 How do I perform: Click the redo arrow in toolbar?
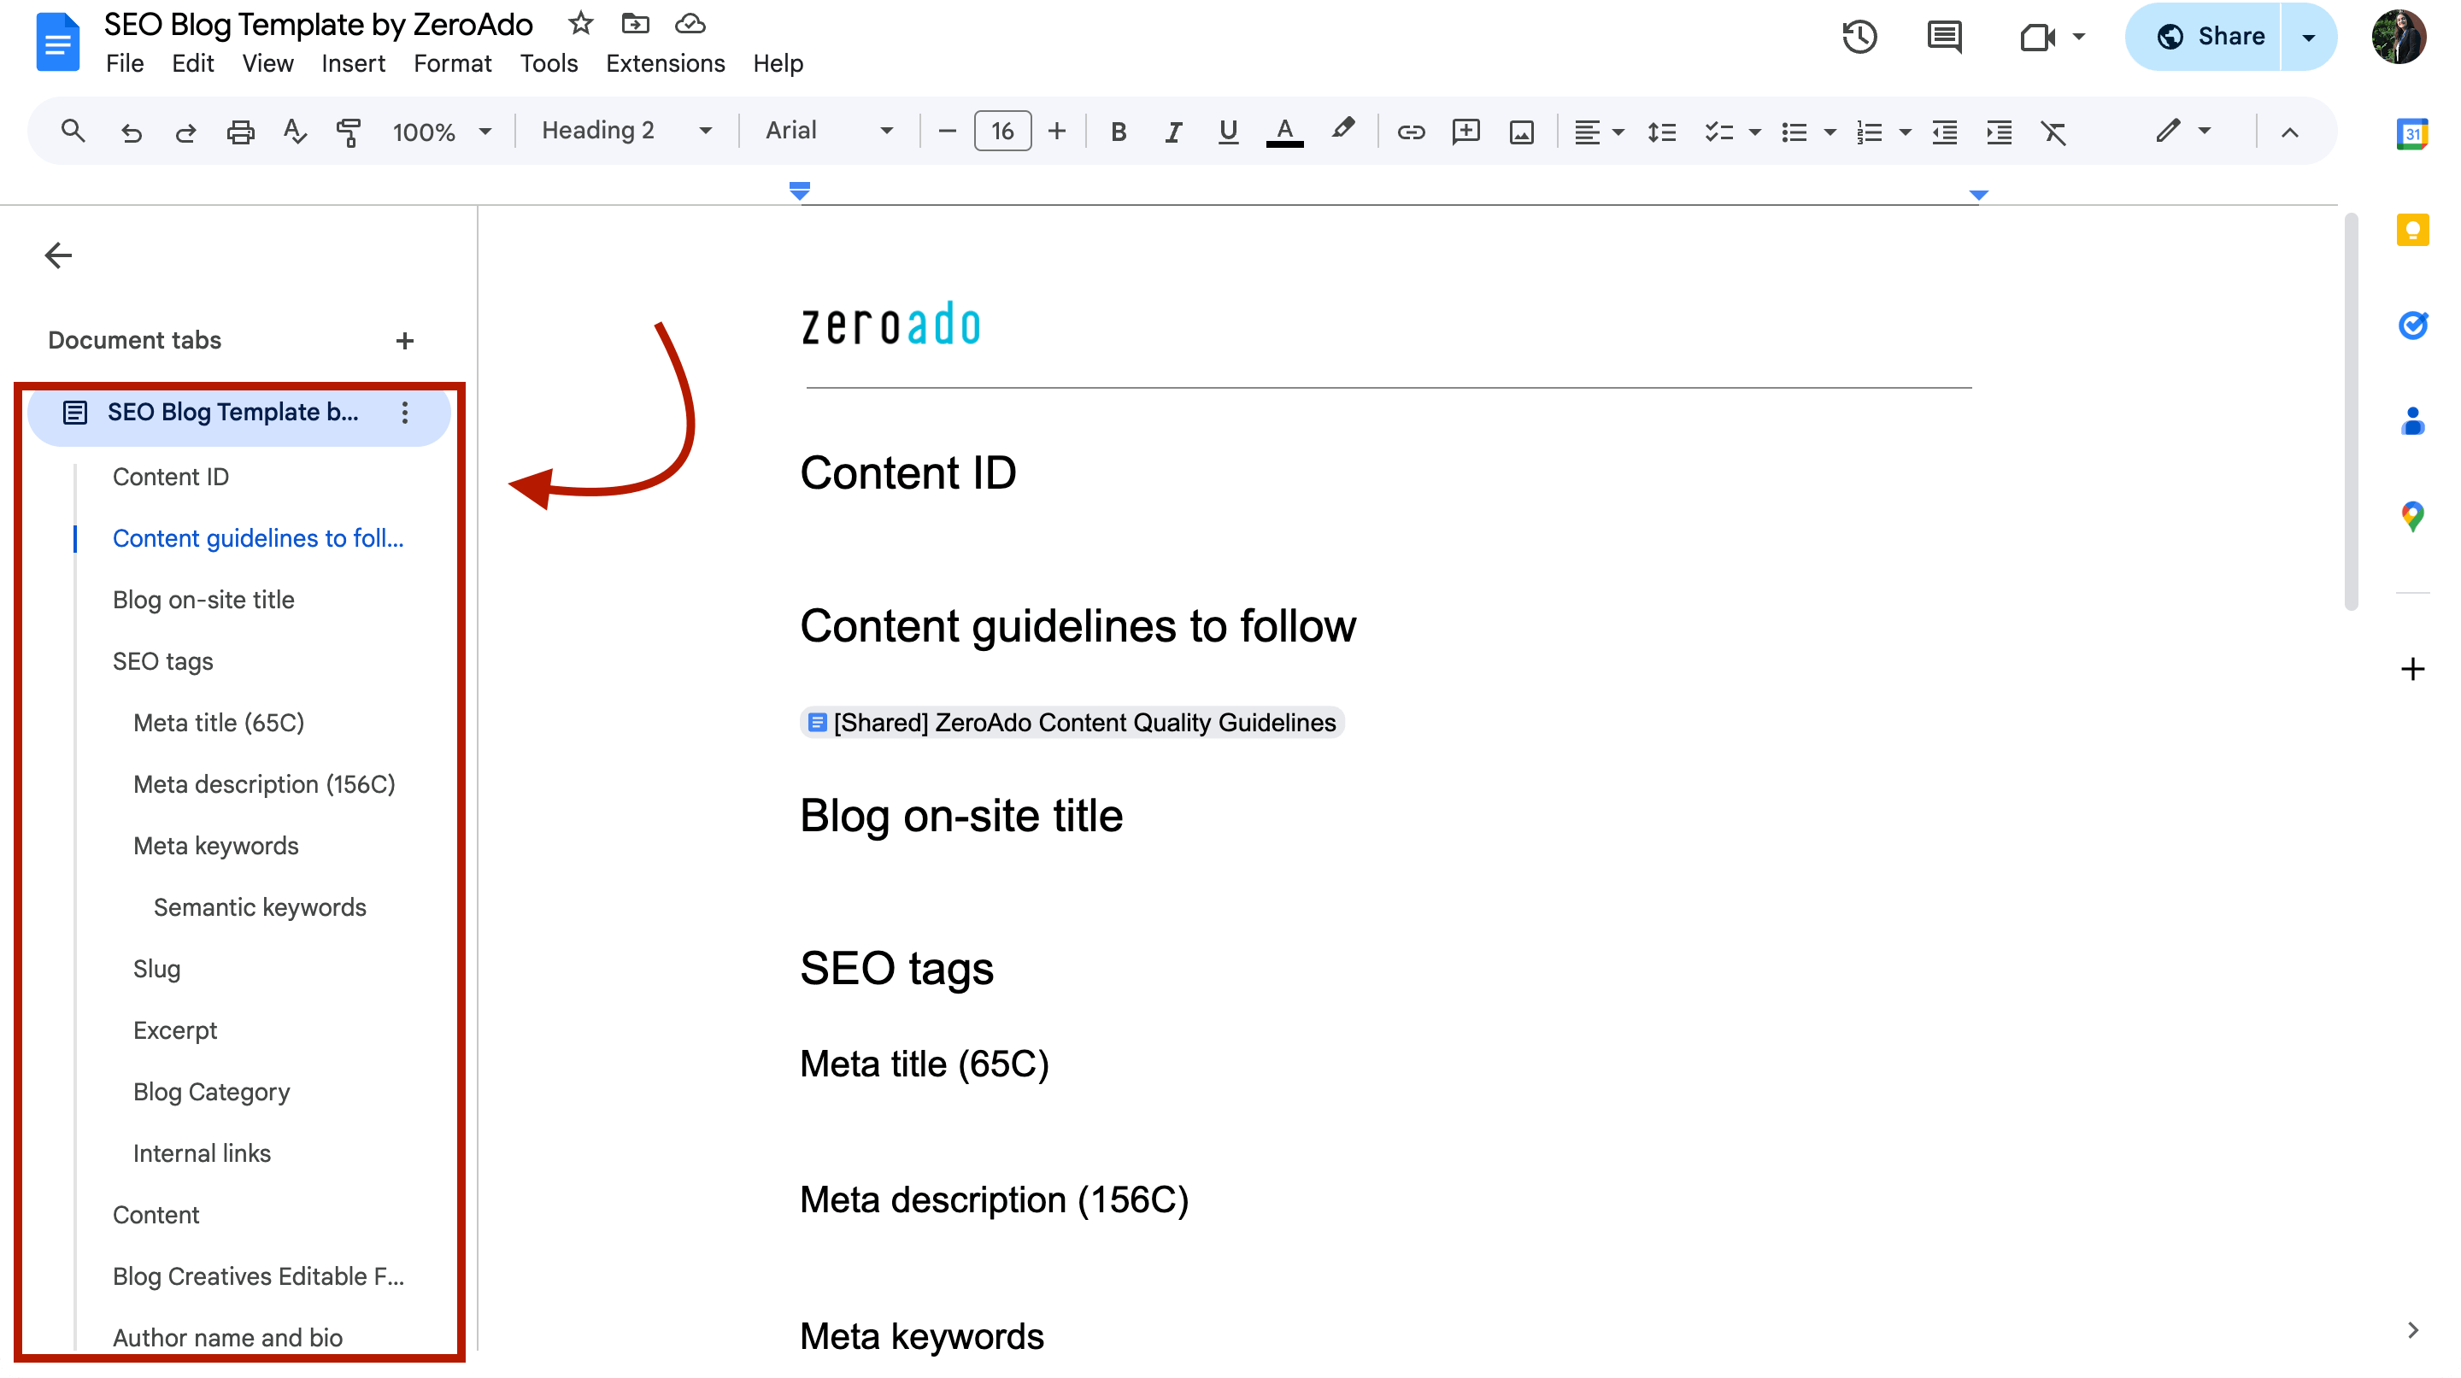coord(185,132)
